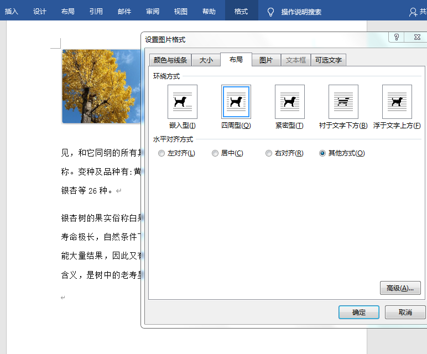The height and width of the screenshot is (354, 427).
Task: Open the 设计 ribbon tab
Action: coord(40,12)
